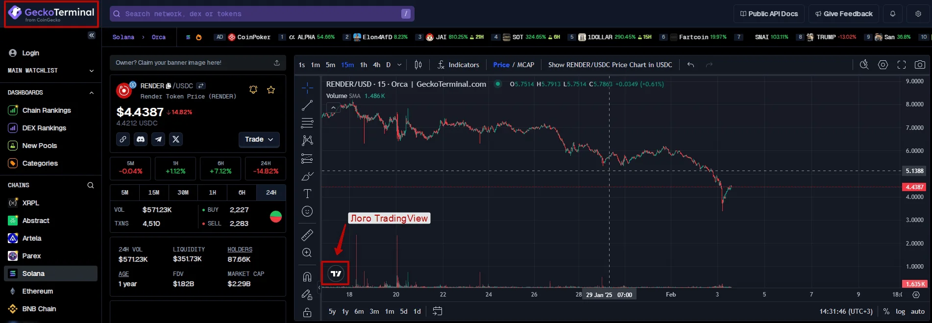Screen dimensions: 932x323
Task: Add RENDER to watchlist with star
Action: [271, 90]
